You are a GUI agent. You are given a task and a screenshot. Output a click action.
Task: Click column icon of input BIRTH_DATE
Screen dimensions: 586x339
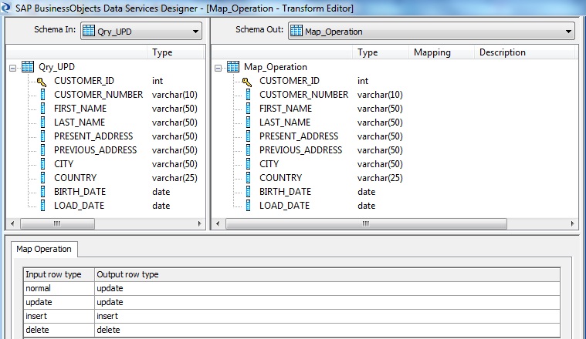coord(42,192)
